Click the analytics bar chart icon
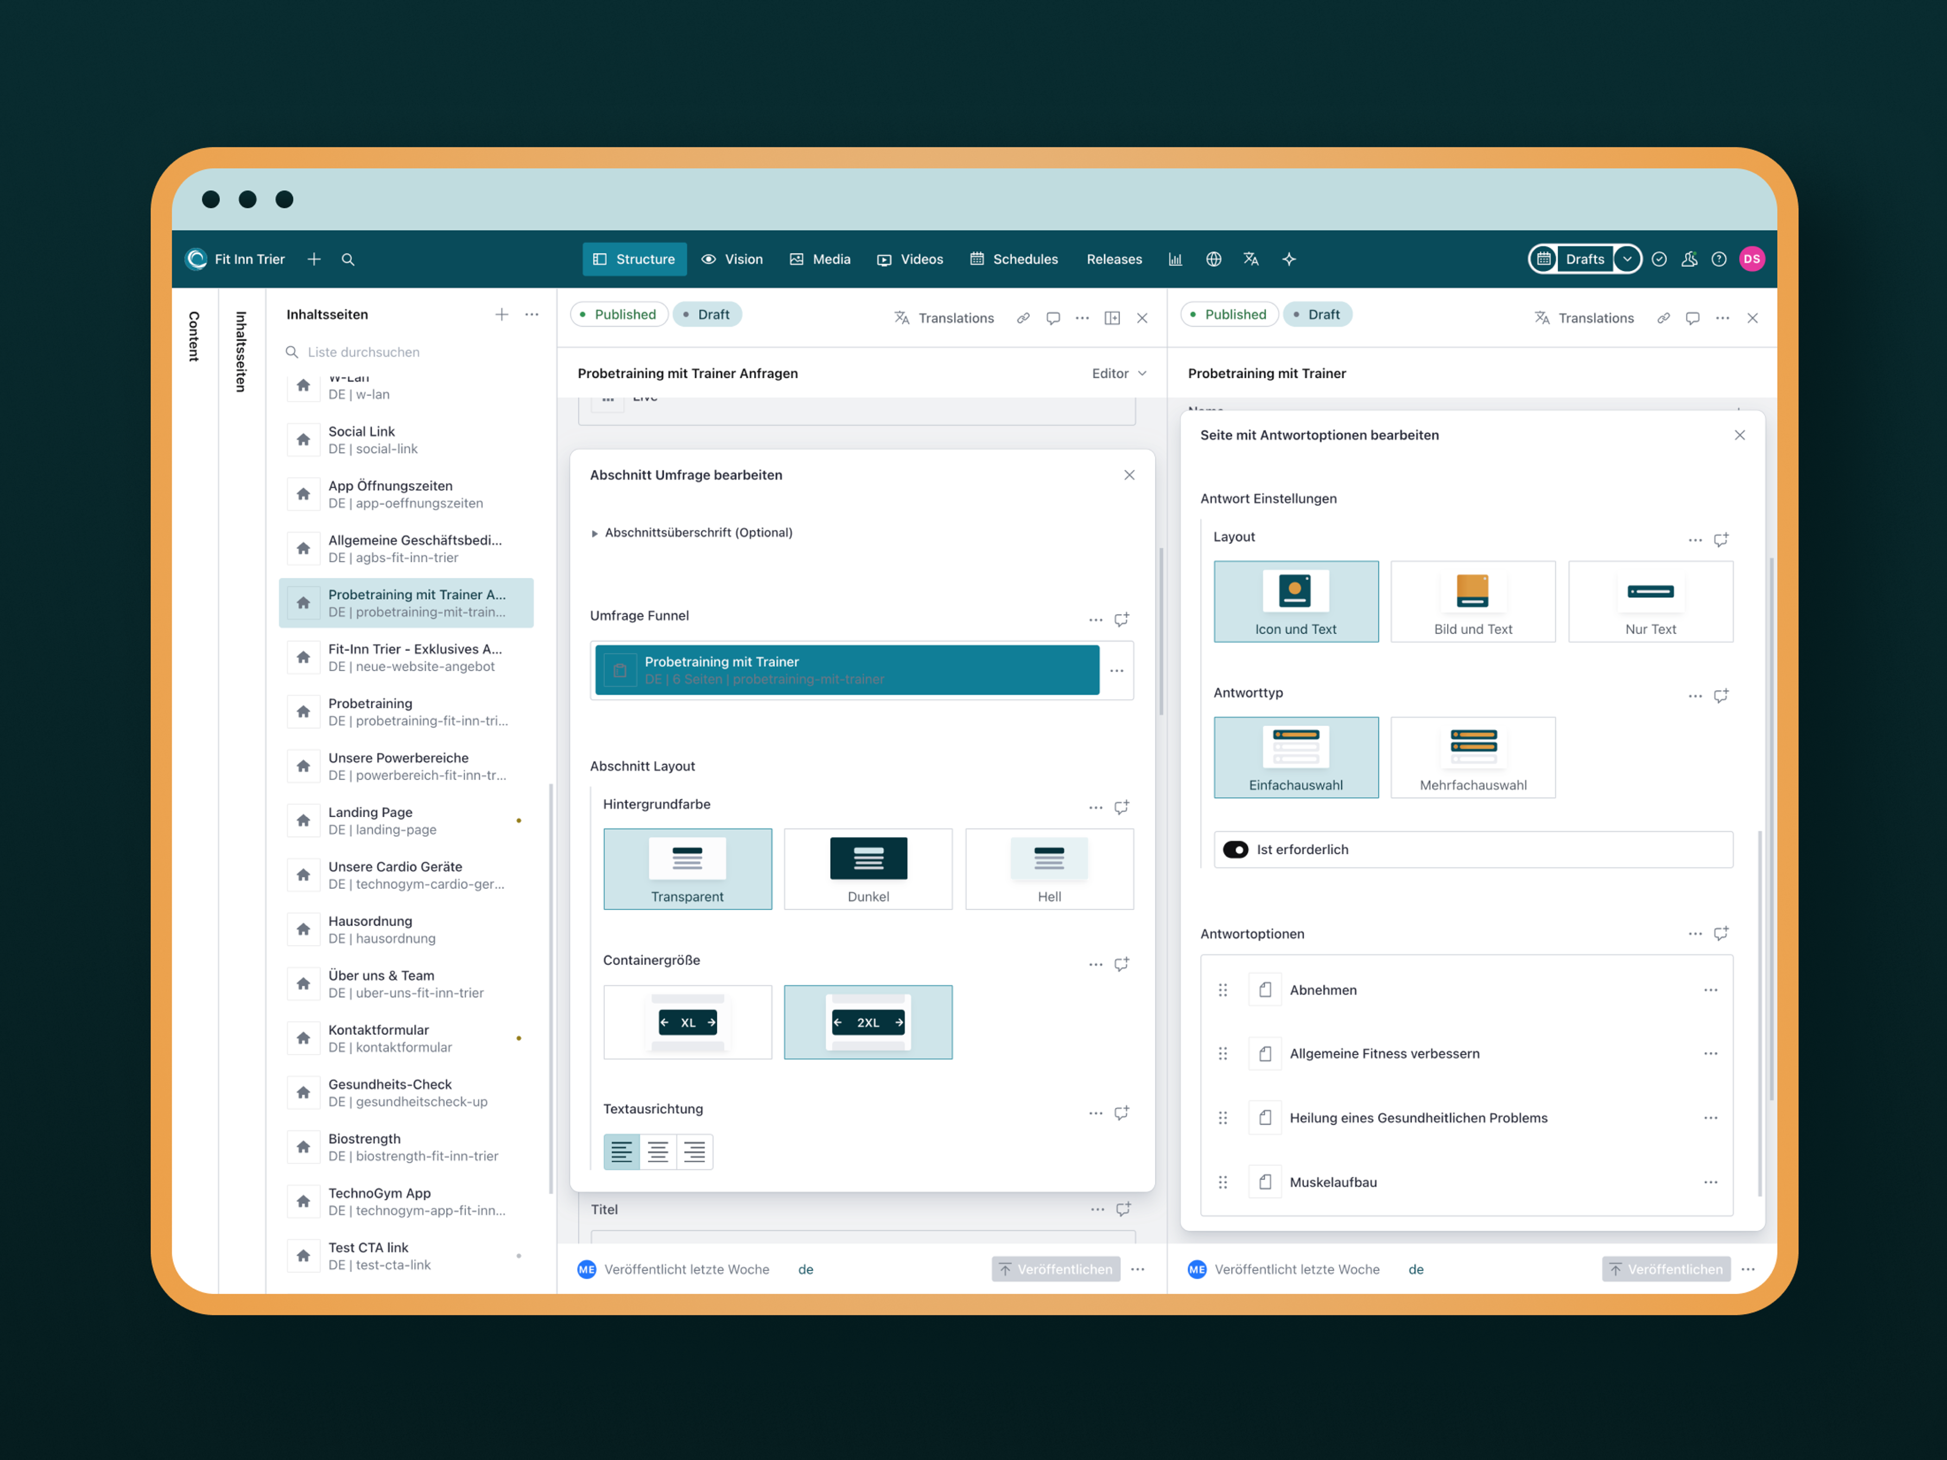The width and height of the screenshot is (1947, 1460). (1175, 260)
